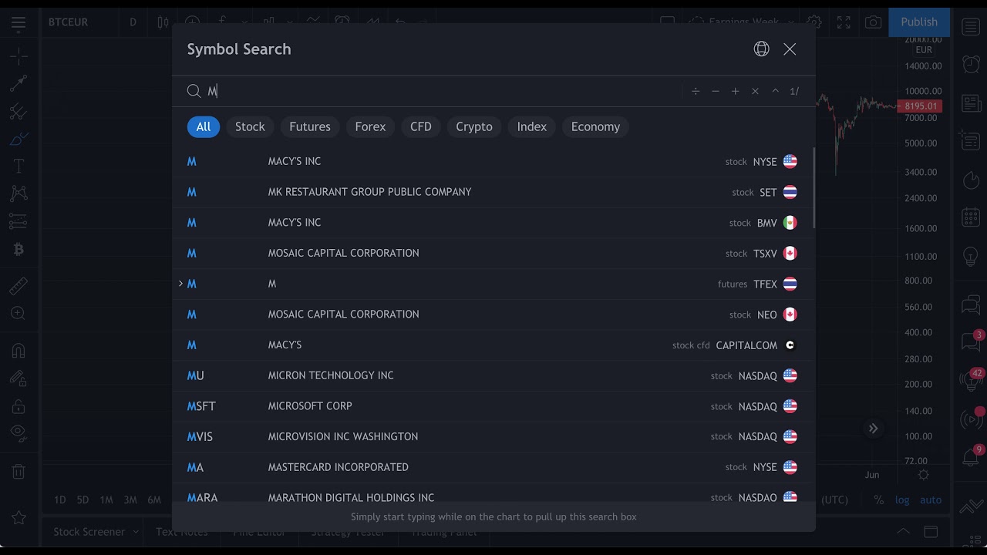This screenshot has width=987, height=555.
Task: Click the trash remove drawings icon
Action: click(19, 471)
